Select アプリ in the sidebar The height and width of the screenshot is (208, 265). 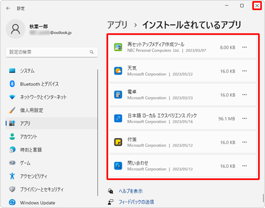pos(51,123)
